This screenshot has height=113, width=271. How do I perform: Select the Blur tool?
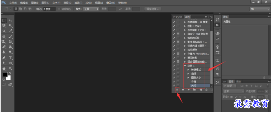coord(4,52)
